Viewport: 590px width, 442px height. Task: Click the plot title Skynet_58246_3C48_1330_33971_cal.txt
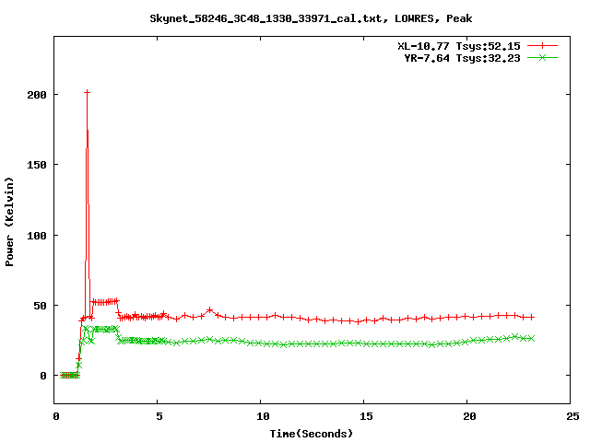tap(311, 18)
